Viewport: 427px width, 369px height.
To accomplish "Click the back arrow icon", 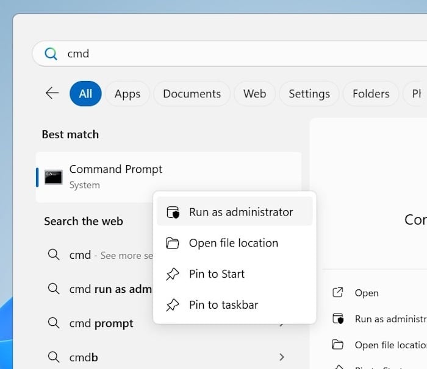I will coord(52,93).
